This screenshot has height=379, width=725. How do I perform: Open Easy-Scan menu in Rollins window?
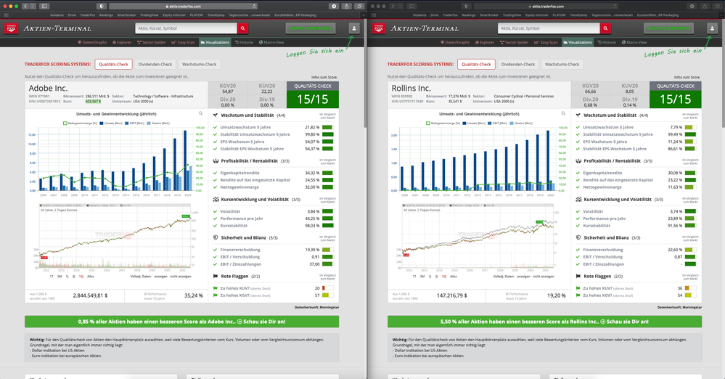(546, 42)
